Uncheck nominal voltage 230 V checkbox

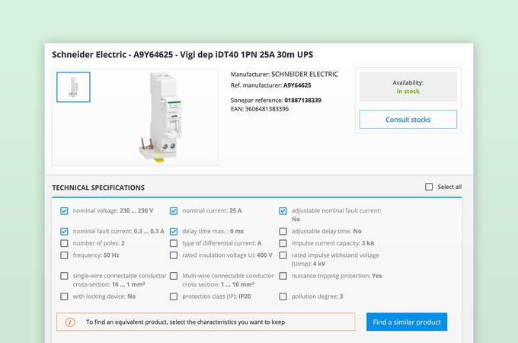coord(64,211)
